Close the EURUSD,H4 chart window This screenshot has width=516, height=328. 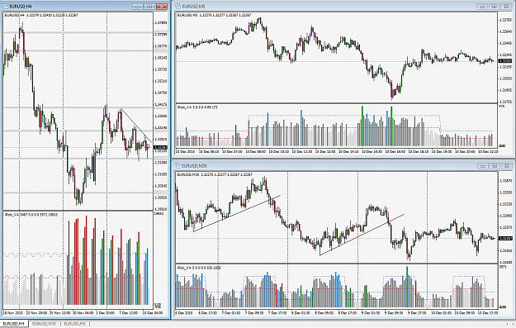[162, 7]
